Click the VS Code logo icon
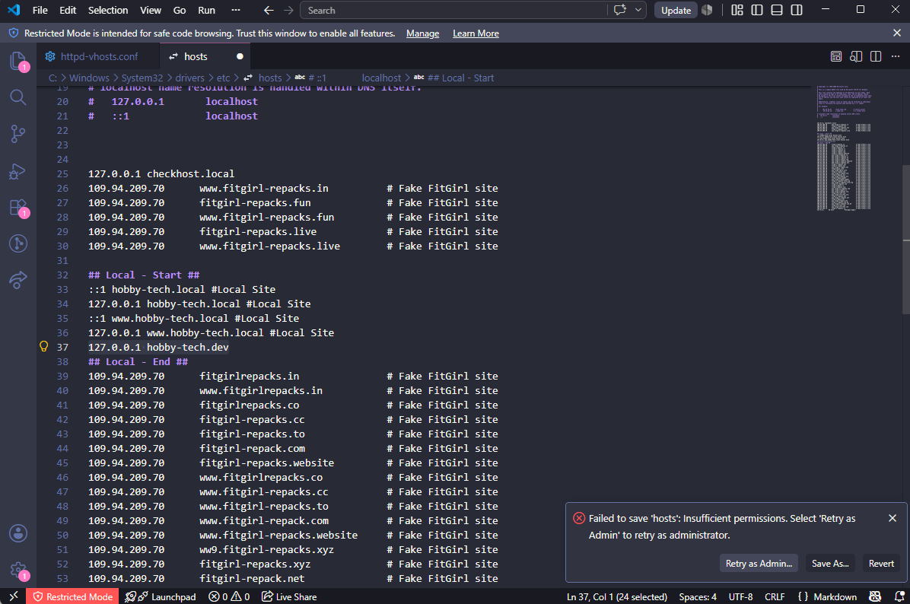Screen dimensions: 910x604 (x=14, y=10)
